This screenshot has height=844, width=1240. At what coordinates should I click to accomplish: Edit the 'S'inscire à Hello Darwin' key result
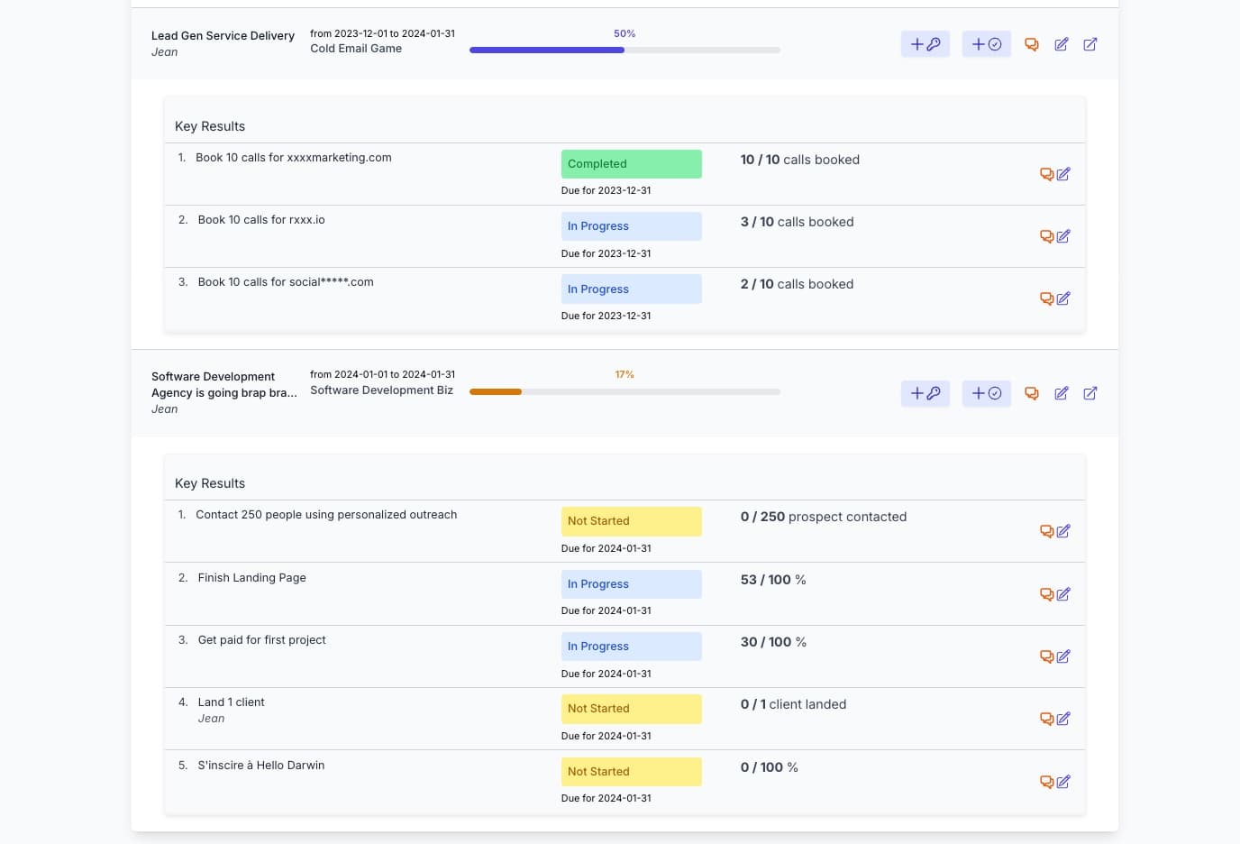pyautogui.click(x=1063, y=782)
